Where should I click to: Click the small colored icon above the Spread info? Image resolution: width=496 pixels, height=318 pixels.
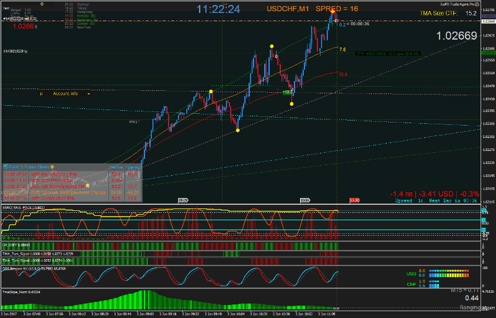point(42,4)
